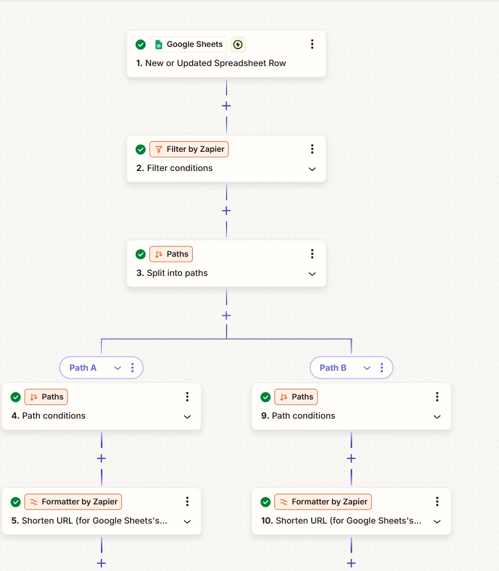Click the green check on step 1
499x571 pixels.
141,44
